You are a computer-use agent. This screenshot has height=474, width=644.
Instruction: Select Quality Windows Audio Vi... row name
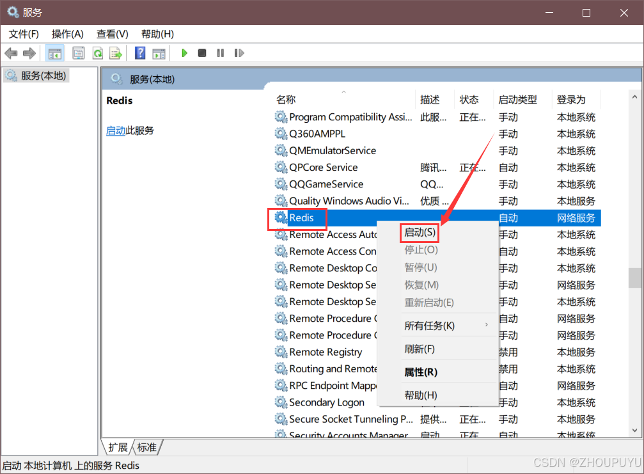[349, 201]
